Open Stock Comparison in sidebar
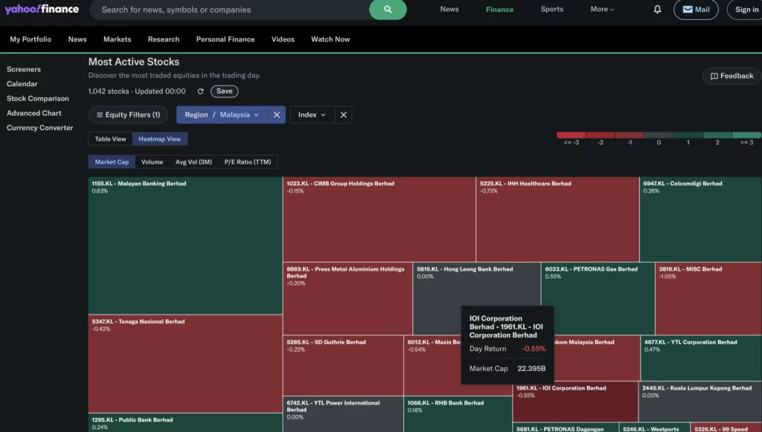This screenshot has width=762, height=432. pyautogui.click(x=38, y=99)
